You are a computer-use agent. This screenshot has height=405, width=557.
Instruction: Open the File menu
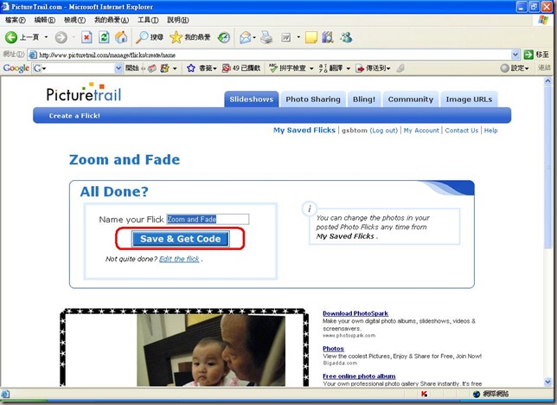coord(16,20)
